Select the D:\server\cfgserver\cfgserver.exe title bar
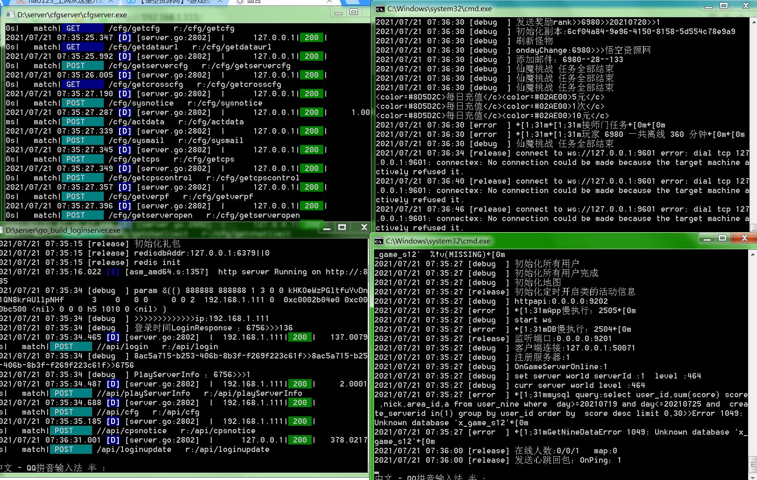Viewport: 757px width, 480px height. 186,14
